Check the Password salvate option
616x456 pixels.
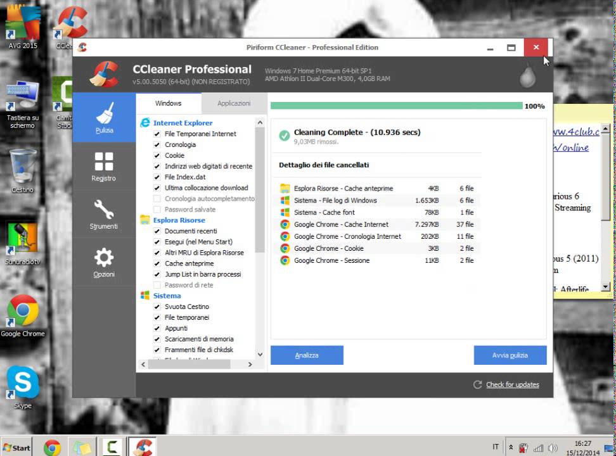click(157, 210)
